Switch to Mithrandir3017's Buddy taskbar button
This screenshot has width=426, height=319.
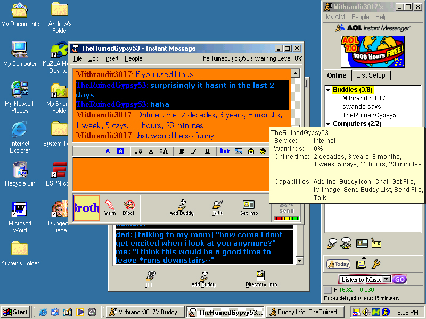(145, 312)
